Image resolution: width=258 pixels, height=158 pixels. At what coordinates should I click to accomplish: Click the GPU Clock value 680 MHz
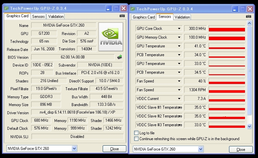41,120
